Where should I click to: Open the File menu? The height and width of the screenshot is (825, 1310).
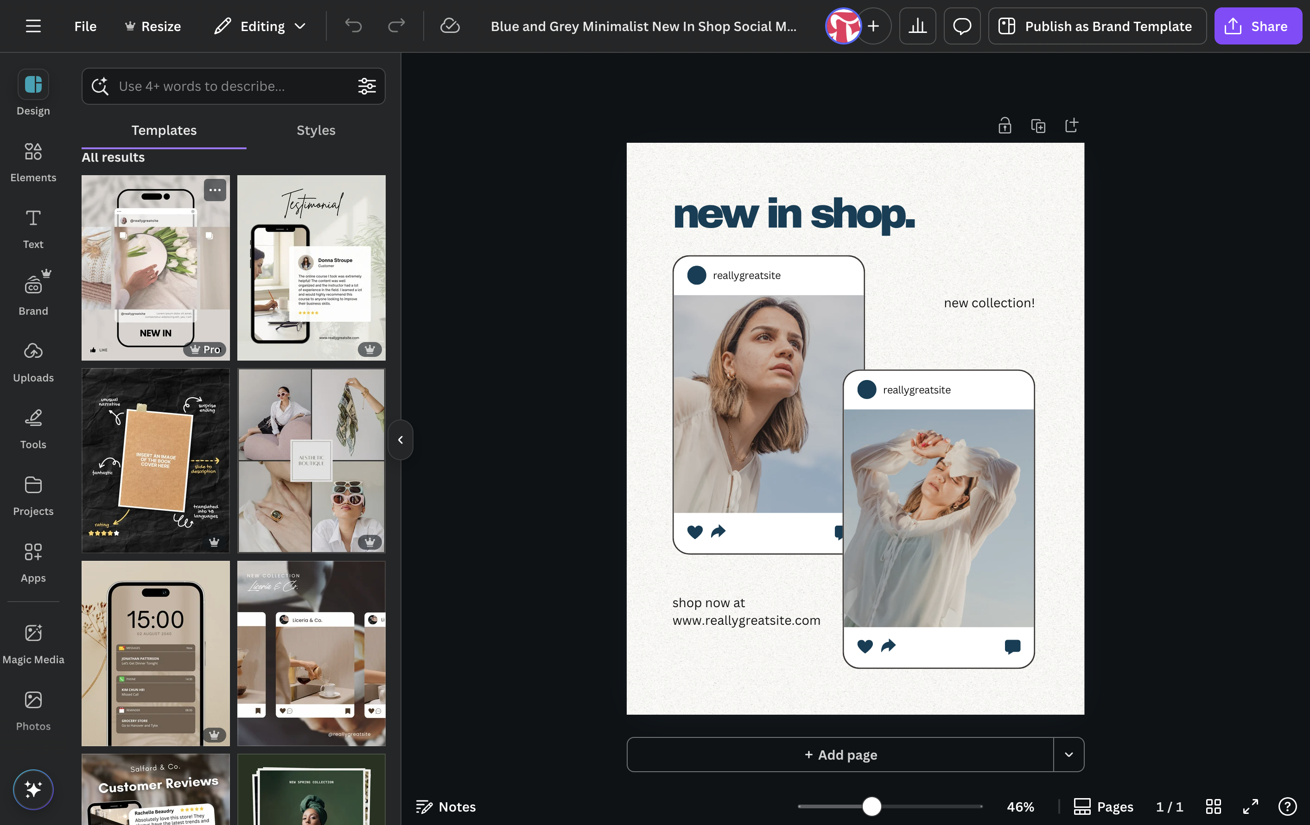tap(85, 26)
